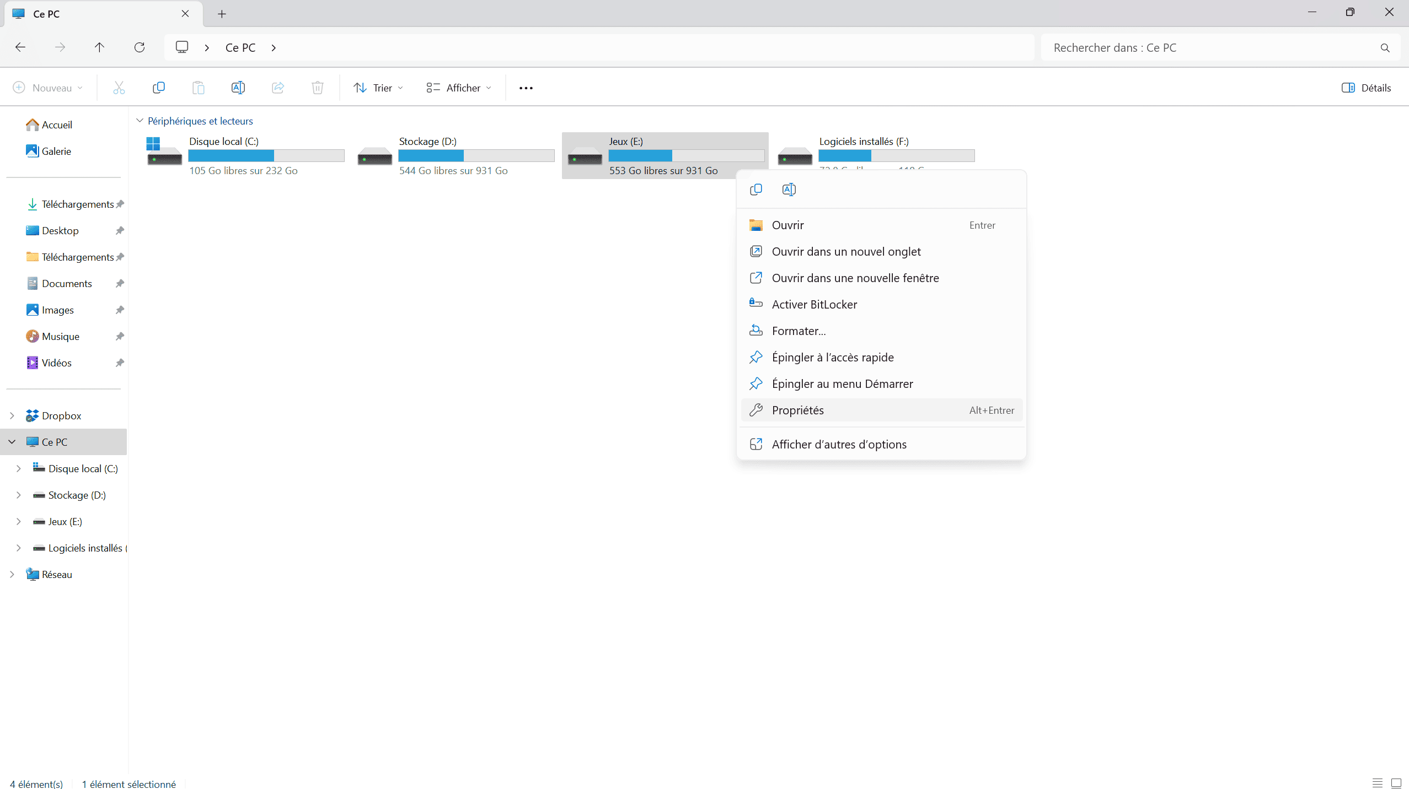Screen dimensions: 1409x789
Task: Toggle the Détails pane button
Action: (x=1366, y=88)
